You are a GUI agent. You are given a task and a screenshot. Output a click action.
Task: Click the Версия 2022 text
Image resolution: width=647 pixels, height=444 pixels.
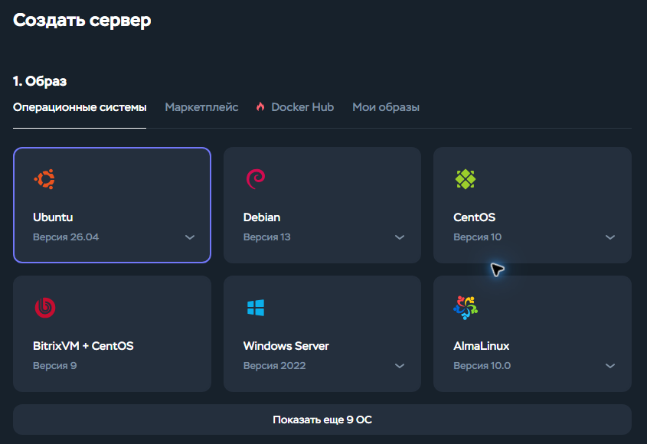pos(274,366)
